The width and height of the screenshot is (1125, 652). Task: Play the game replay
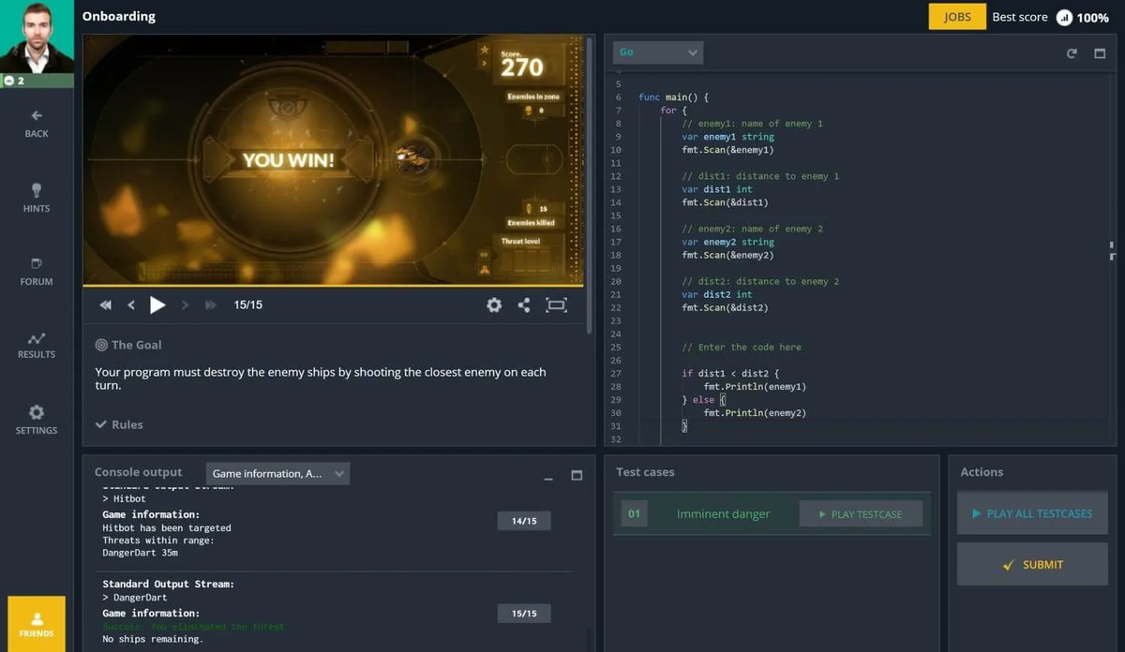click(157, 304)
